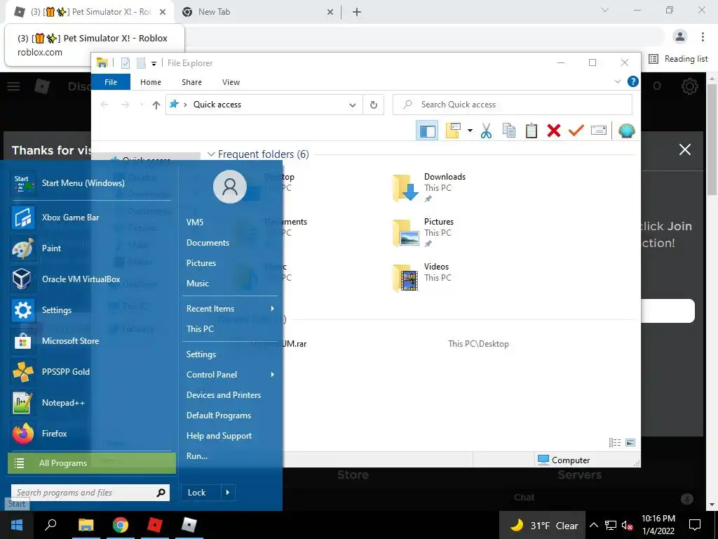Click the Rename icon in File Explorer toolbar
The width and height of the screenshot is (718, 539).
point(599,131)
